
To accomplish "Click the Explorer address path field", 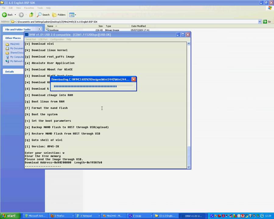I will click(x=136, y=22).
